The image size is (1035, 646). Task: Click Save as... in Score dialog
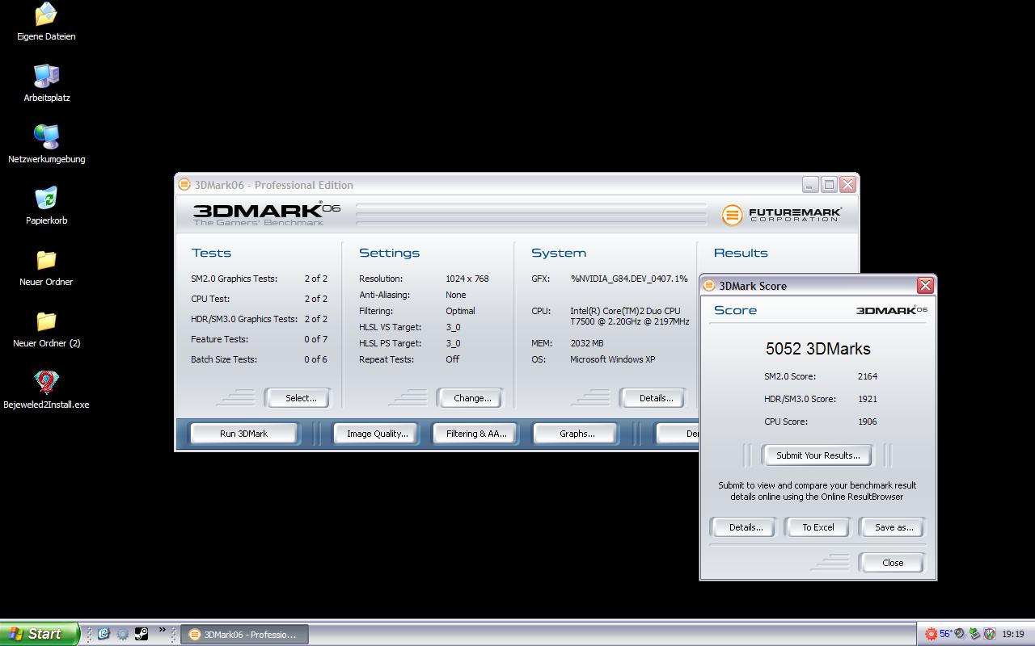(x=893, y=527)
